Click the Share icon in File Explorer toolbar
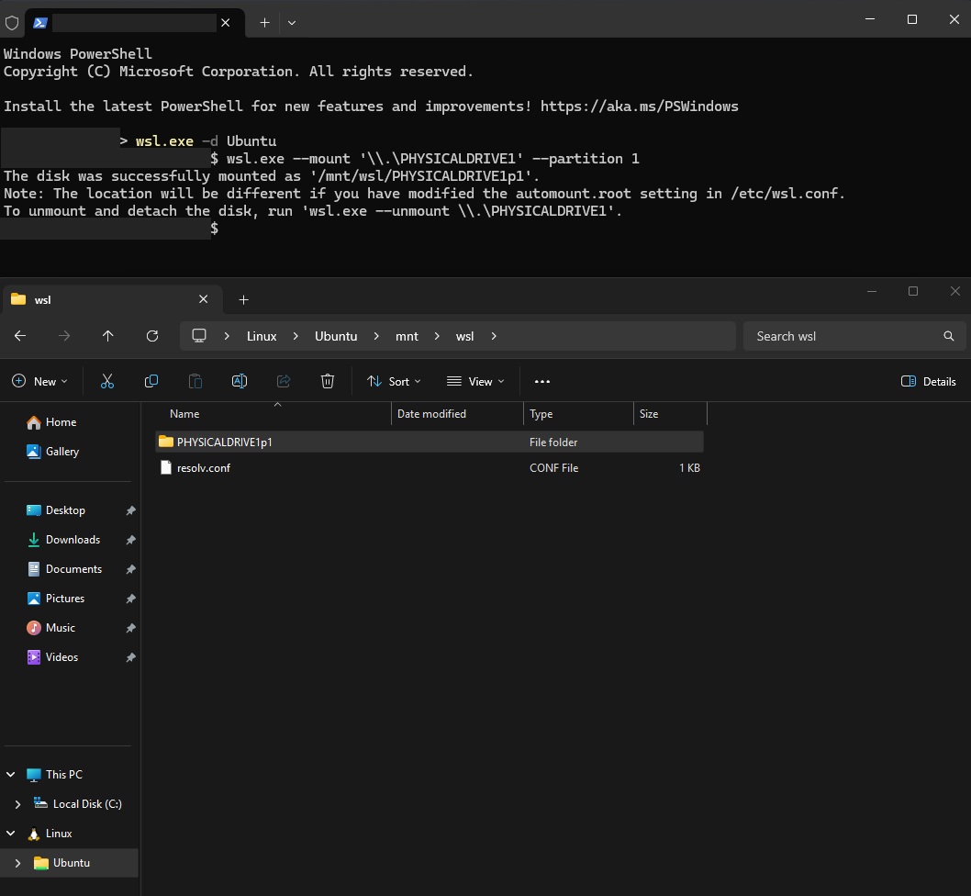971x896 pixels. [x=284, y=381]
